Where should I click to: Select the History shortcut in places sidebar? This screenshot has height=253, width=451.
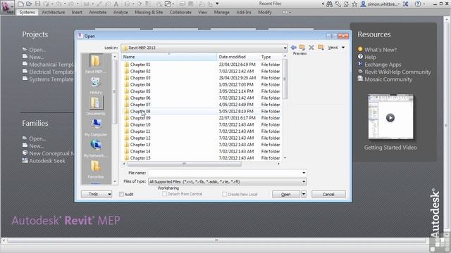coord(96,86)
